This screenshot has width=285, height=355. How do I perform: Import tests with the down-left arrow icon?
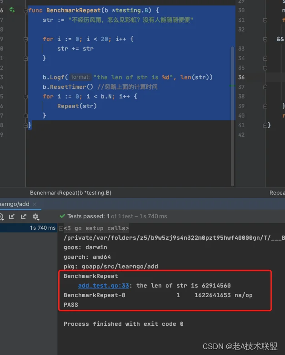point(12,216)
